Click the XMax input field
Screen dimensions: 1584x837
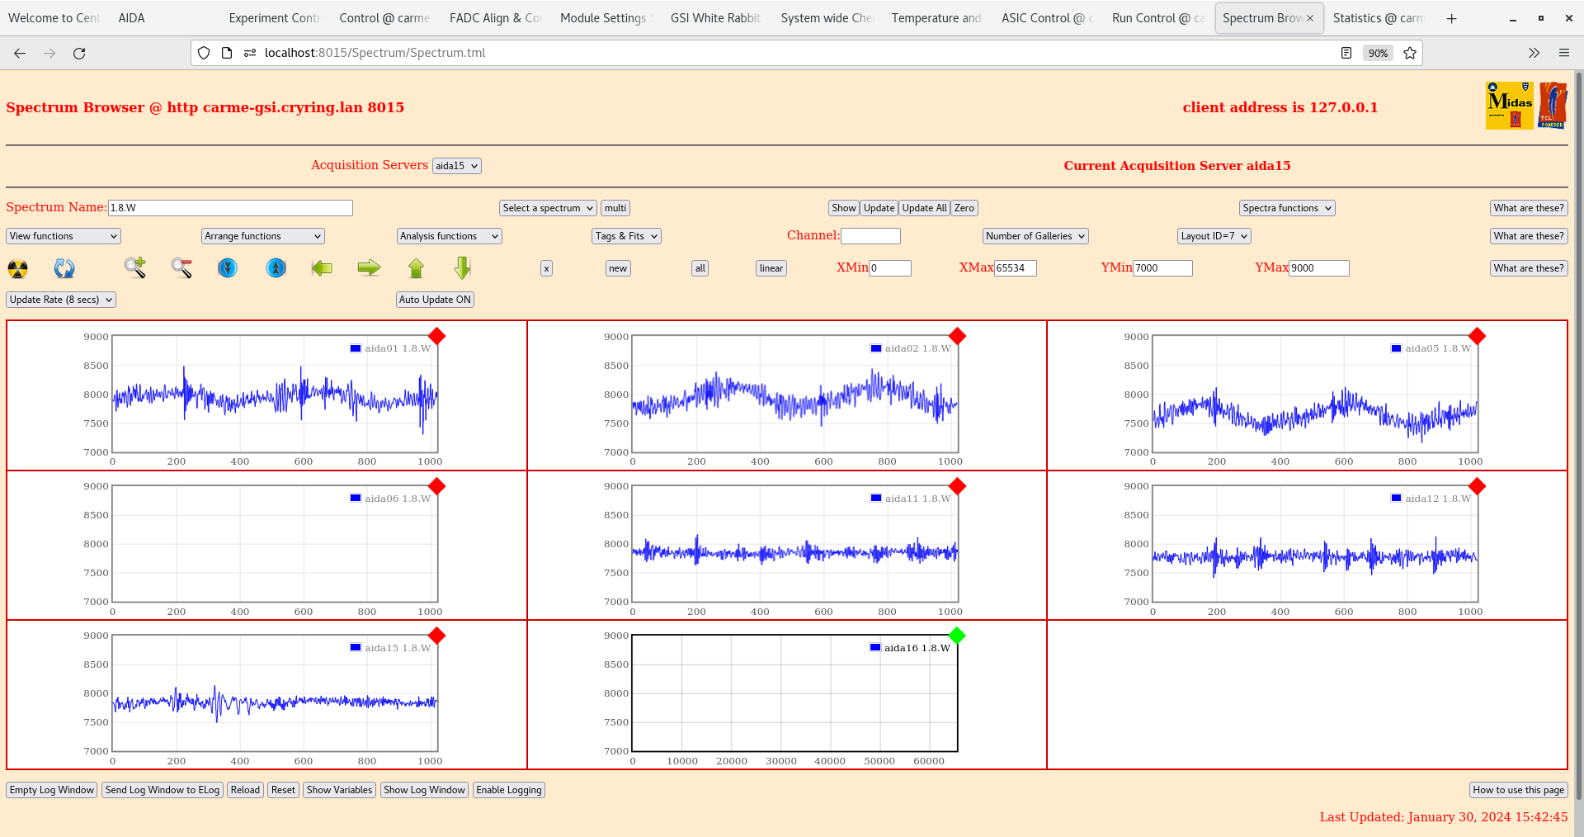1016,267
